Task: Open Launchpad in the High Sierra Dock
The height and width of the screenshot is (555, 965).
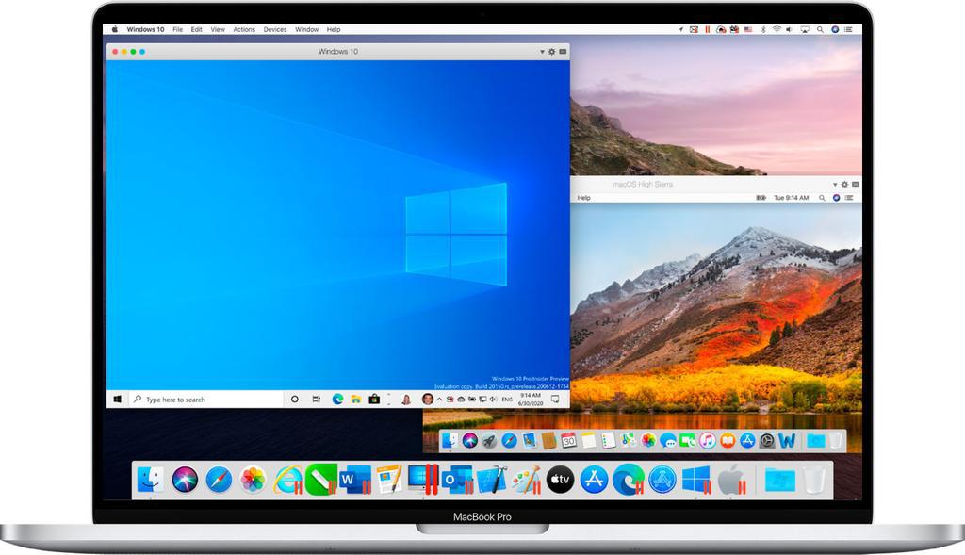Action: [x=489, y=441]
